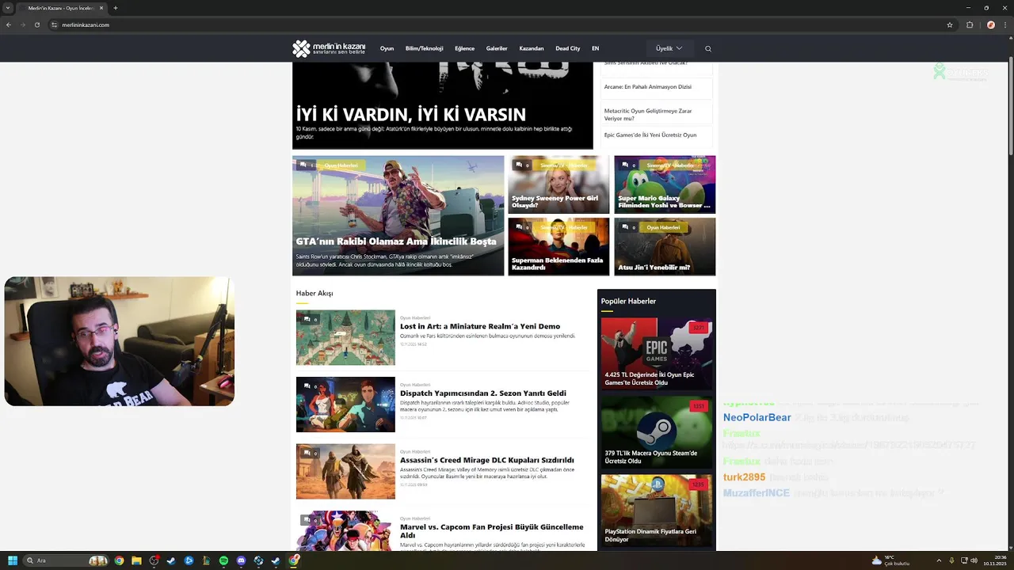
Task: Bookmark this page with the star icon
Action: pyautogui.click(x=950, y=25)
